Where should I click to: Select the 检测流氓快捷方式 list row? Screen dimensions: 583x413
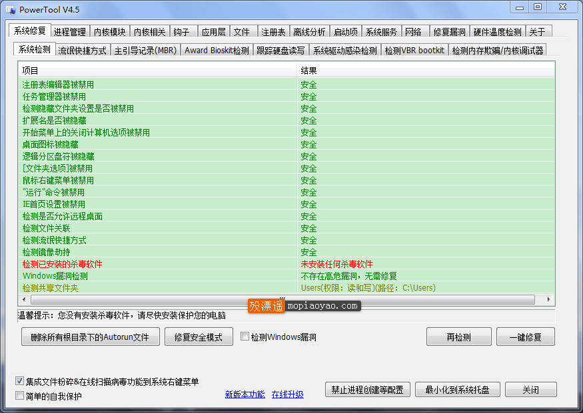(x=287, y=240)
